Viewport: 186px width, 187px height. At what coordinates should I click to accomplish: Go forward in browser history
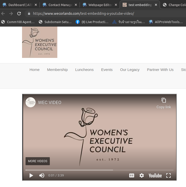[11, 14]
